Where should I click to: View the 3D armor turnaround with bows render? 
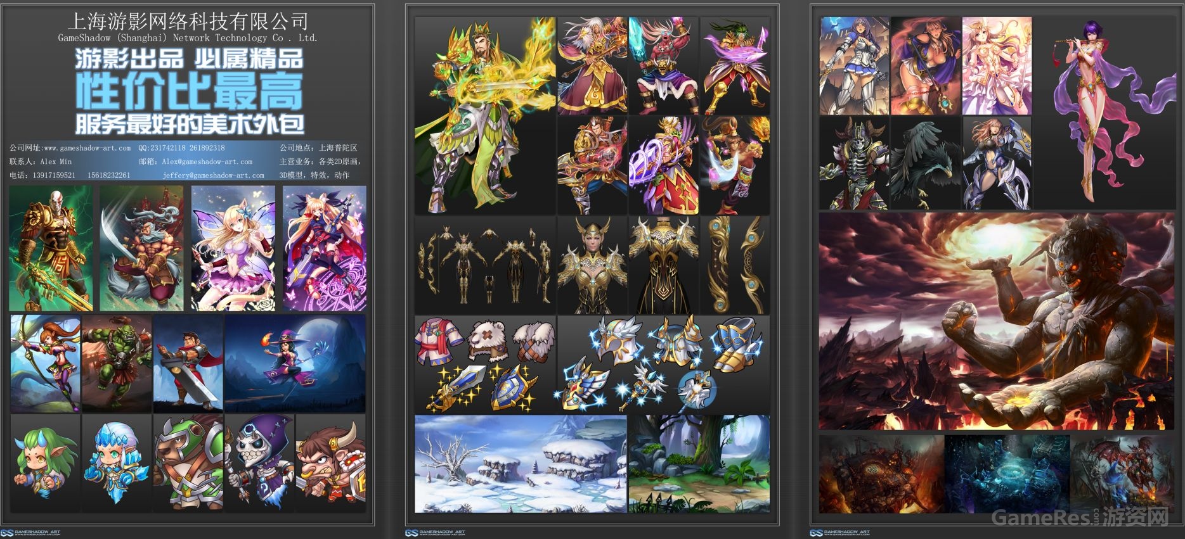click(x=485, y=265)
